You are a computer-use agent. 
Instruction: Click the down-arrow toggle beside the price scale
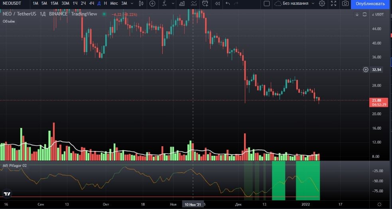click(357, 15)
